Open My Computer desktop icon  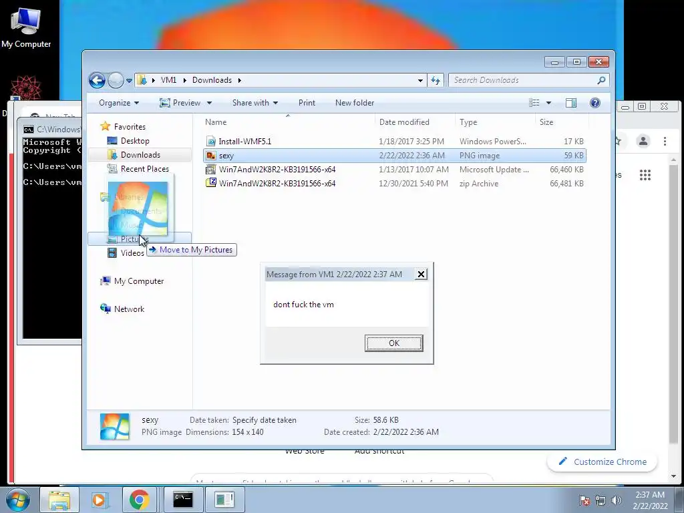point(26,27)
